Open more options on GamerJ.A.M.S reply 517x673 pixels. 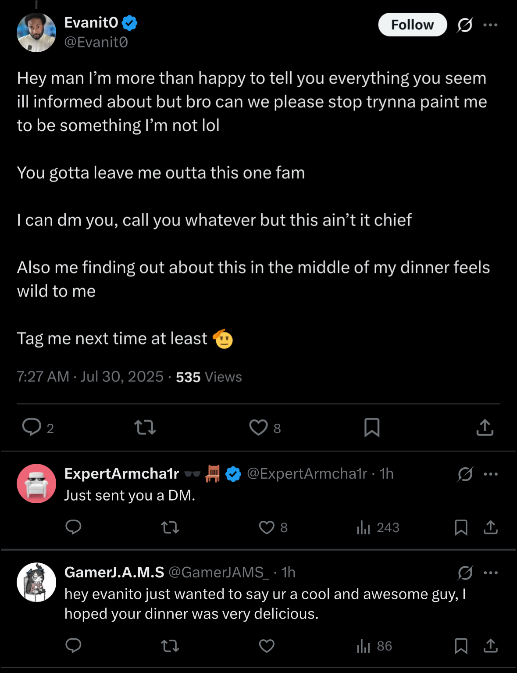coord(490,573)
